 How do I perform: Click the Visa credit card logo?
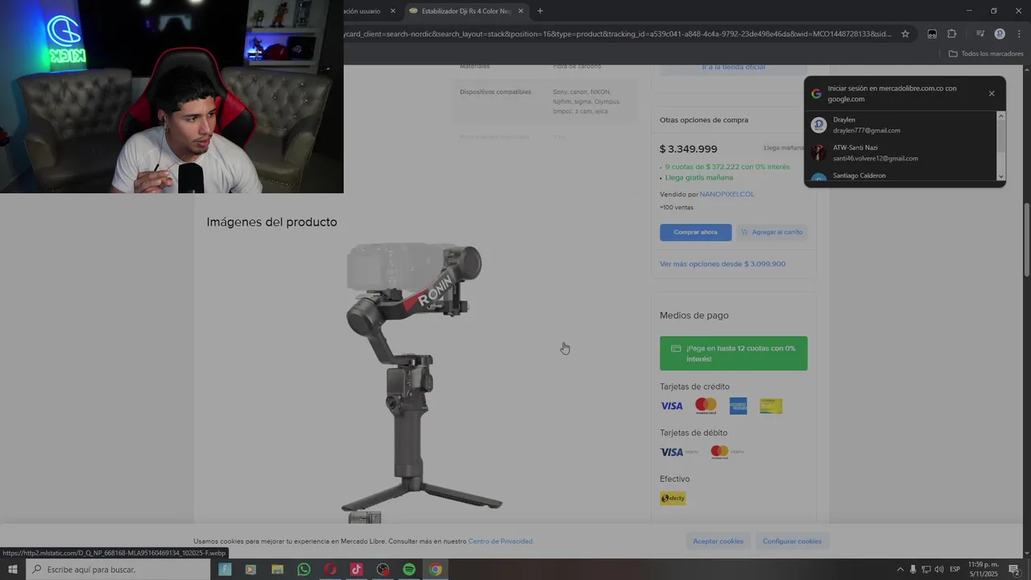(672, 406)
